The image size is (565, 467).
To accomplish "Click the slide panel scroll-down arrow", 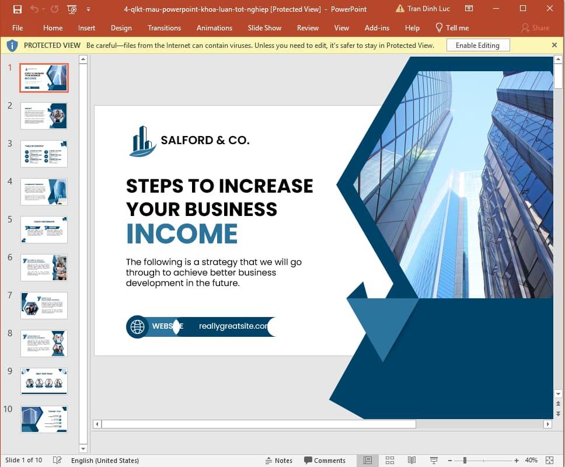I will click(x=83, y=447).
